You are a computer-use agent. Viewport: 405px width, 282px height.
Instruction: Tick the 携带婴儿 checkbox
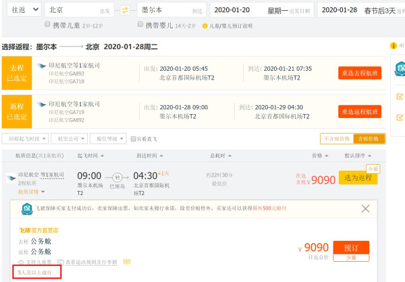(140, 24)
